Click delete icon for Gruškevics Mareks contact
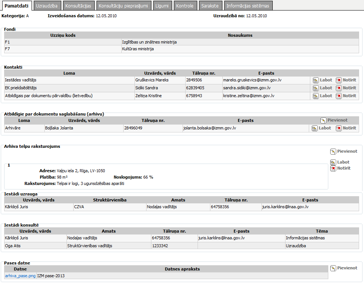The width and height of the screenshot is (364, 284). (x=338, y=80)
